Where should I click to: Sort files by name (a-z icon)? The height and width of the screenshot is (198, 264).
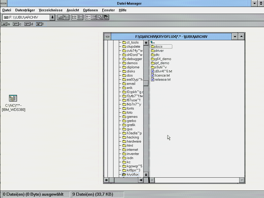88,17
